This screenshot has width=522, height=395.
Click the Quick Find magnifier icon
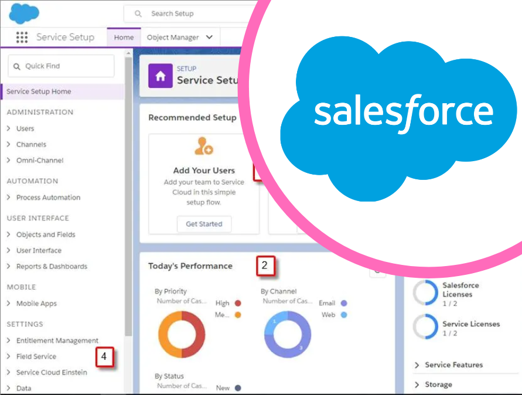16,67
